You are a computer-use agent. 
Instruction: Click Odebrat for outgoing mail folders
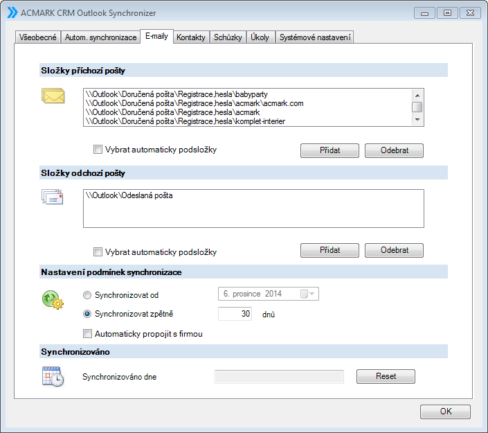point(394,250)
